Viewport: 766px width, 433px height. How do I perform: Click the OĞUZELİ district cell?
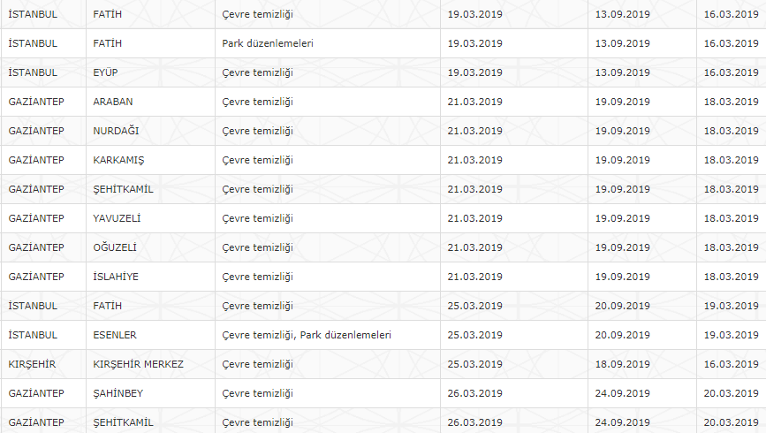click(x=150, y=247)
